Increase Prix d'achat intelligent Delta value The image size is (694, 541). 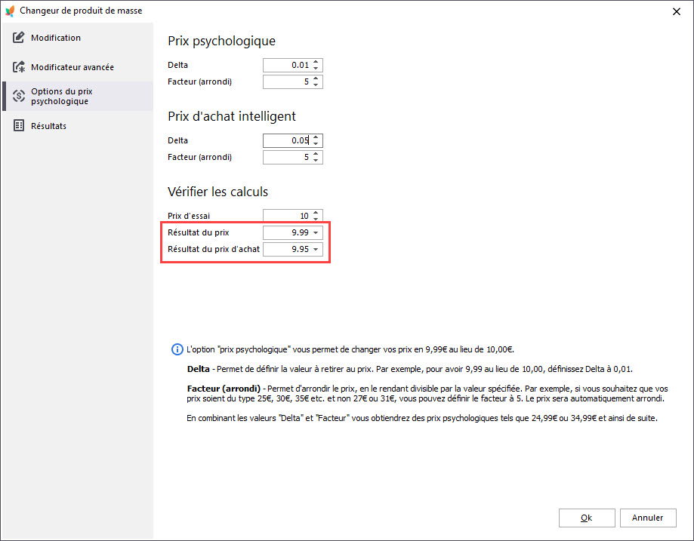pyautogui.click(x=316, y=137)
